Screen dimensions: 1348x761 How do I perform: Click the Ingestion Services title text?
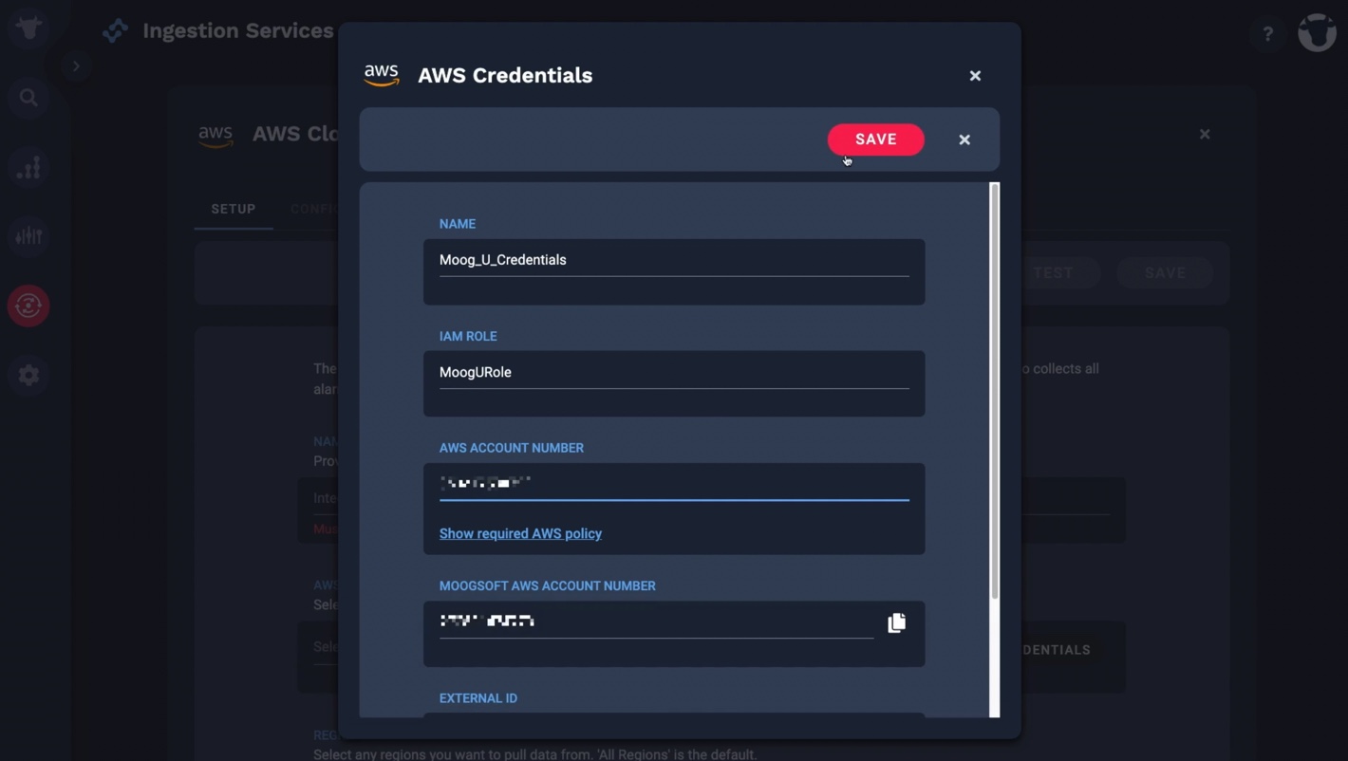pyautogui.click(x=238, y=31)
